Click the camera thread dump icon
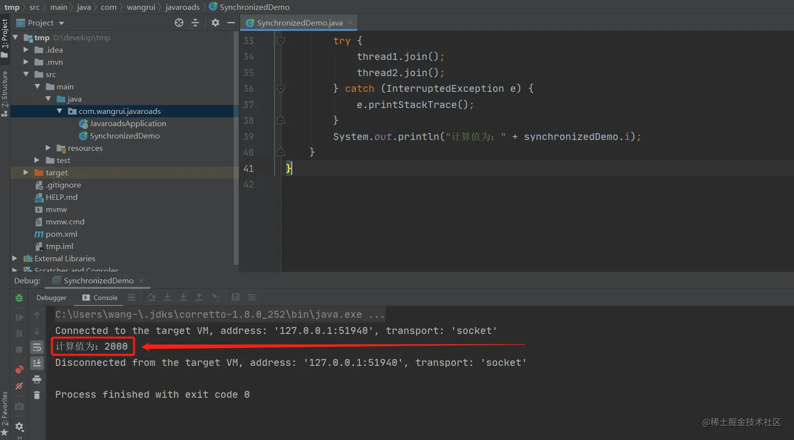 click(19, 406)
